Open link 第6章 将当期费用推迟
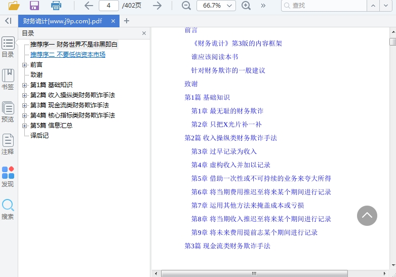Viewport: 396px width, 277px height. [261, 192]
